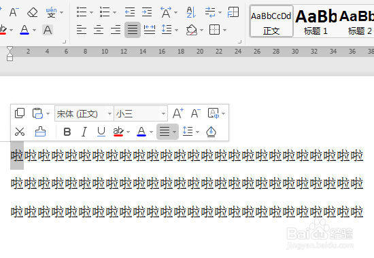Open the paragraph group dialog launcher
374x258 pixels.
click(240, 42)
